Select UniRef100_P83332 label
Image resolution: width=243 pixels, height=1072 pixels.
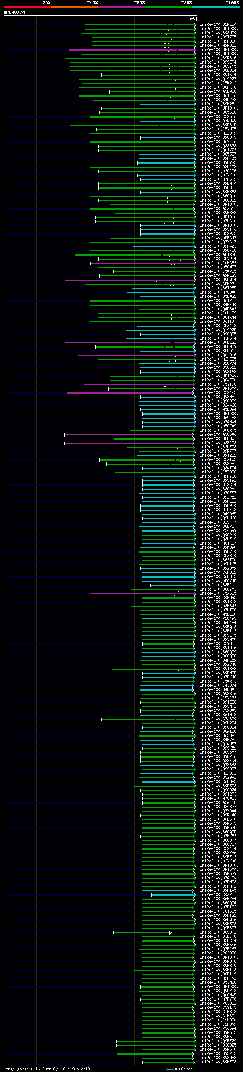pyautogui.click(x=218, y=1003)
